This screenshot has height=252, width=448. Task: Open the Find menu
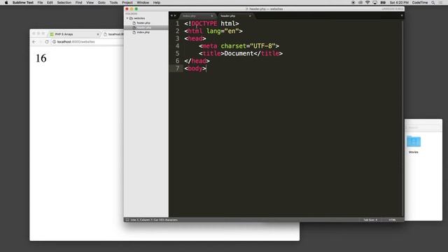pos(78,3)
